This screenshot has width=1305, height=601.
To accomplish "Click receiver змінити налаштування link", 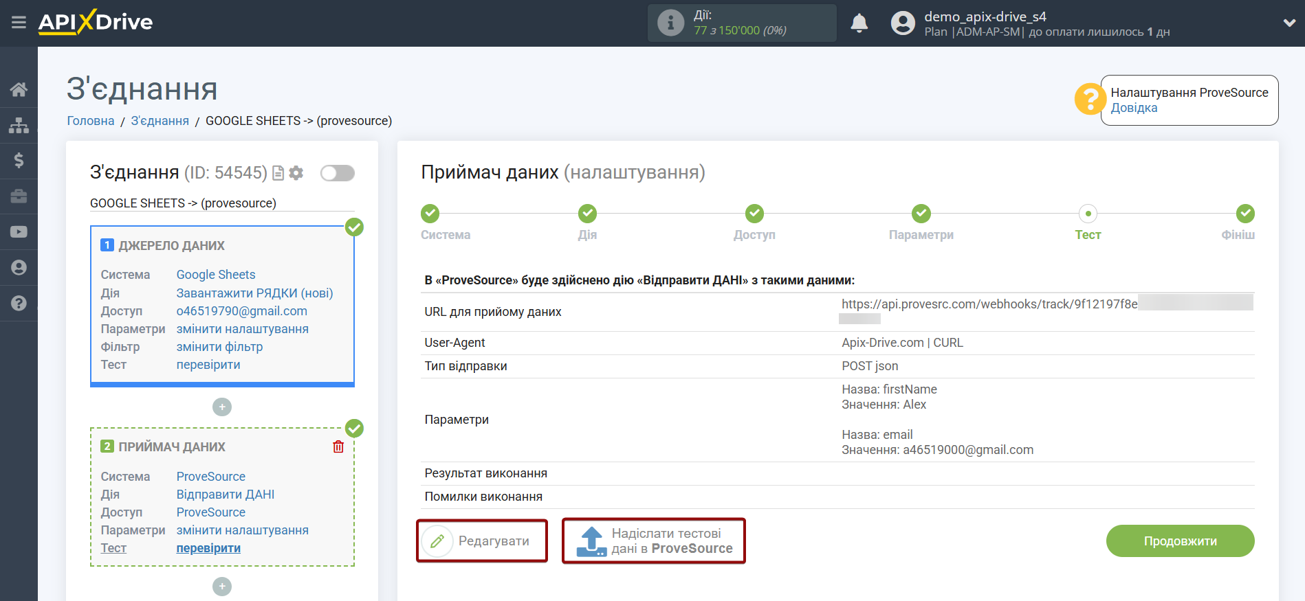I will 243,530.
